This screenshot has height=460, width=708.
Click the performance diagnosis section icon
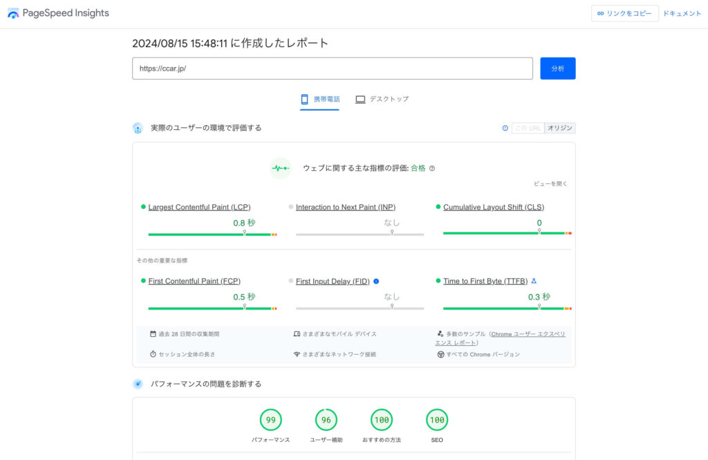(x=138, y=384)
